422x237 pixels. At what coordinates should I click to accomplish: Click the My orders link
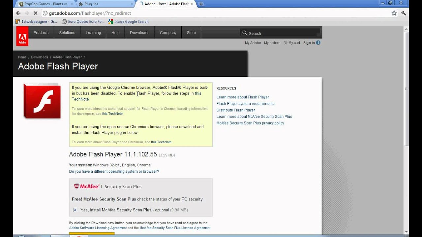[272, 43]
